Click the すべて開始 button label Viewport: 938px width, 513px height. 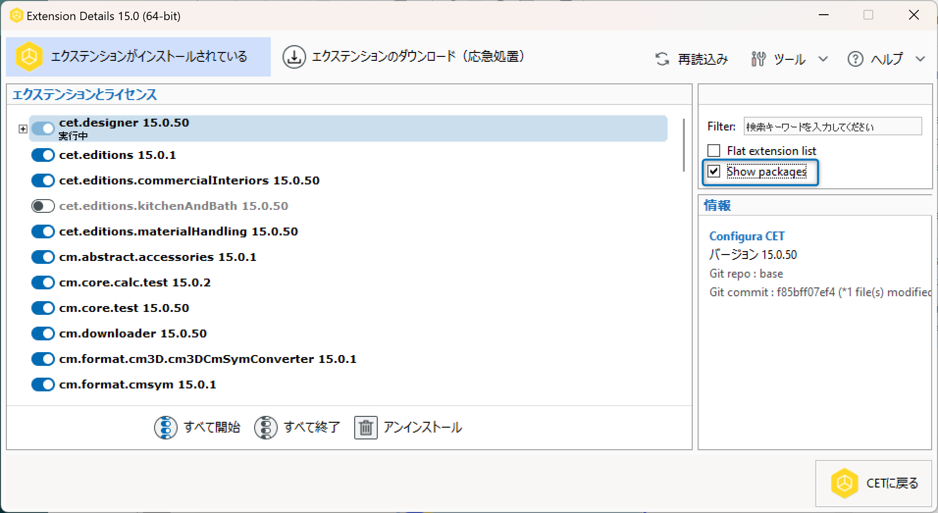coord(212,427)
